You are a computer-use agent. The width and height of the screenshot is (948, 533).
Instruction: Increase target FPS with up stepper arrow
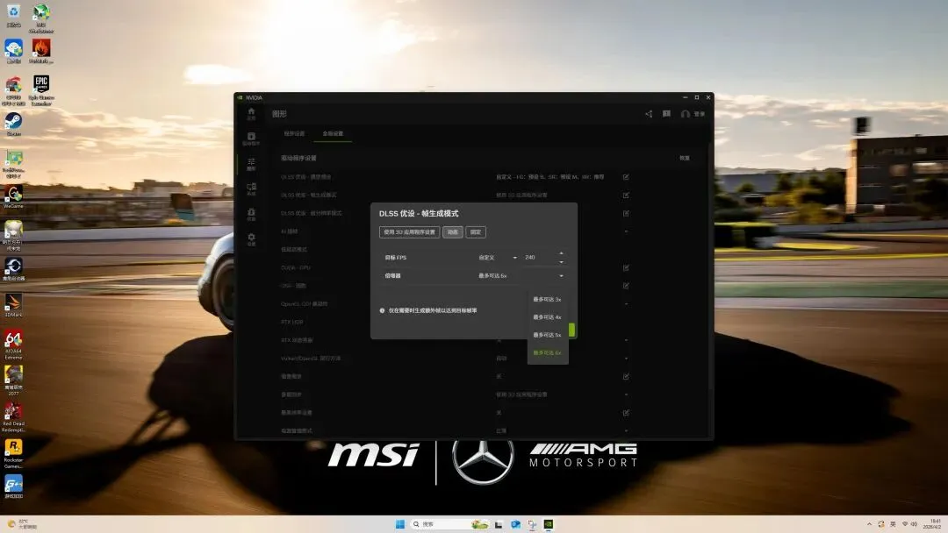click(561, 253)
